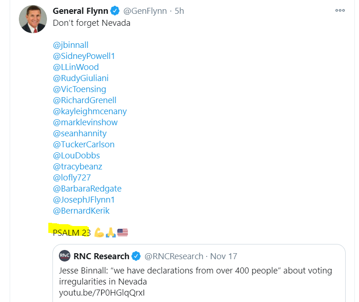Open the @jbinnall mention link
The height and width of the screenshot is (302, 359).
[70, 45]
